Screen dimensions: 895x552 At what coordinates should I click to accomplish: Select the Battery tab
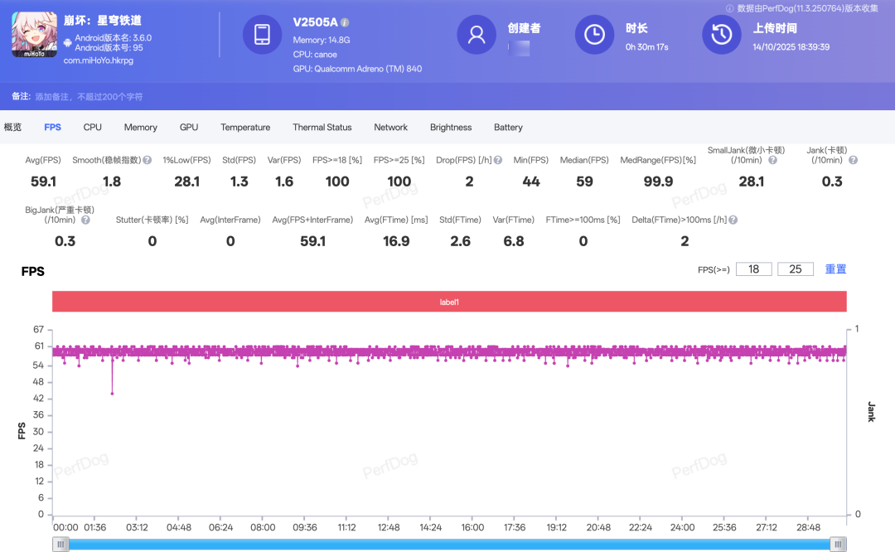(508, 128)
